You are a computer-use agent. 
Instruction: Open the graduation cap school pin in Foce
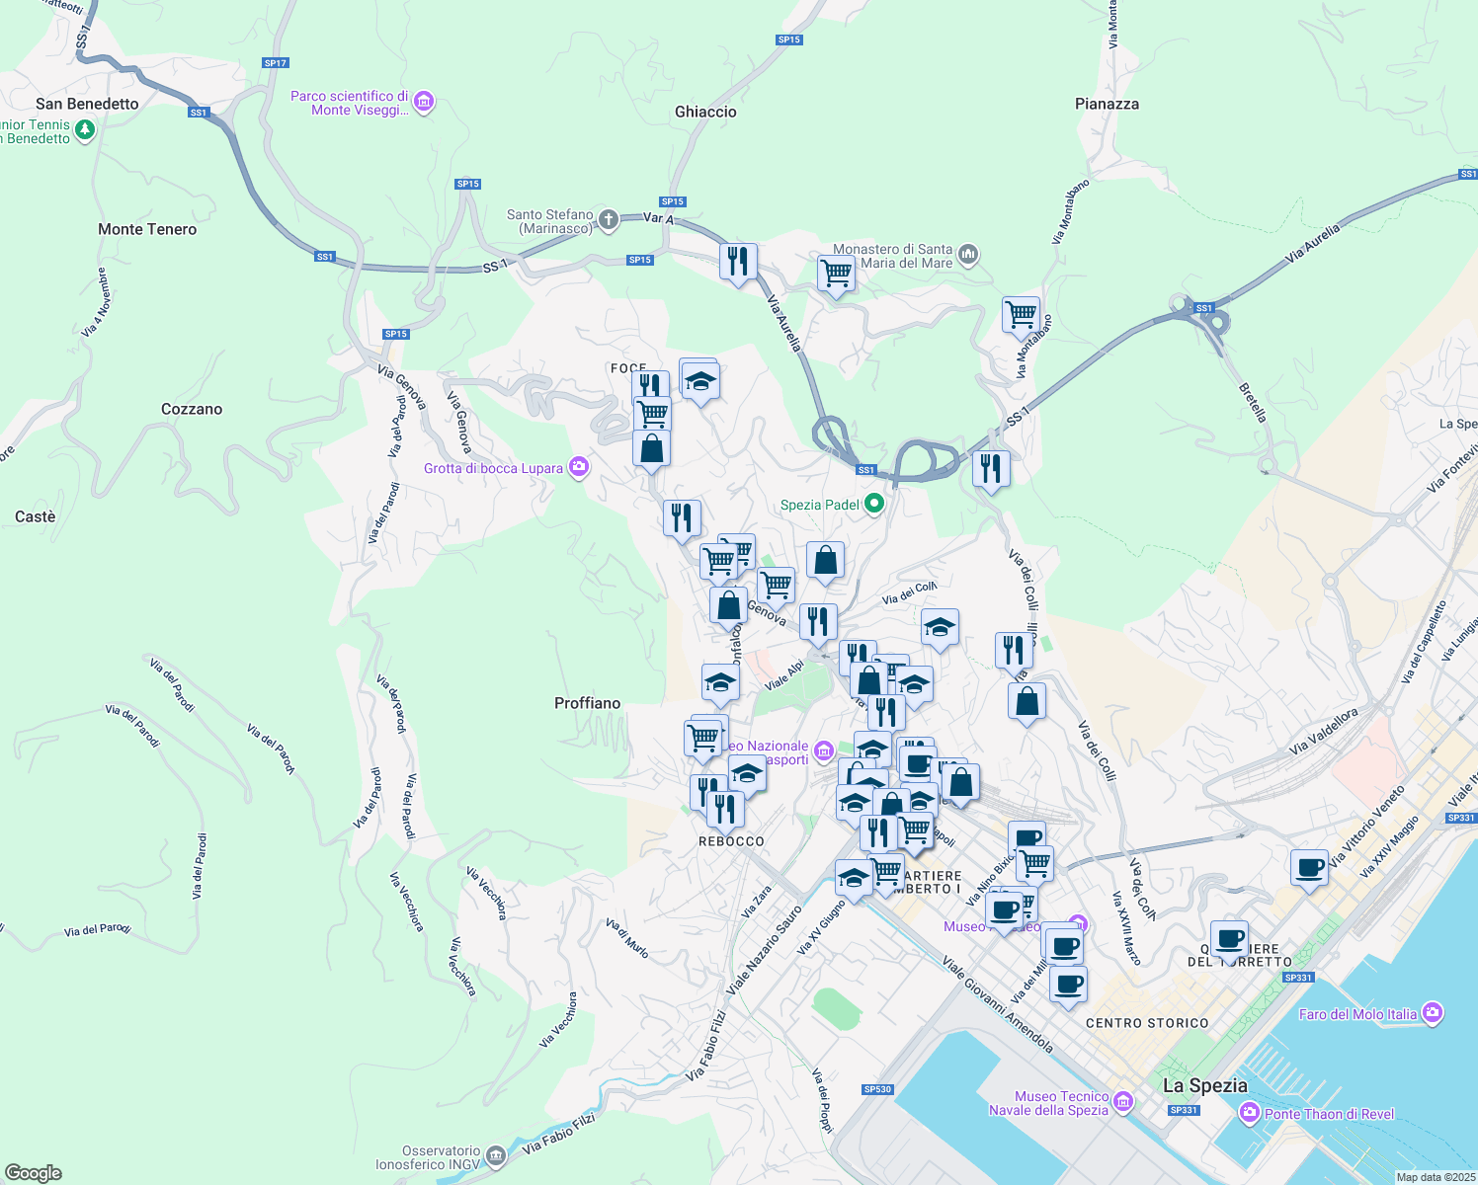click(x=700, y=381)
